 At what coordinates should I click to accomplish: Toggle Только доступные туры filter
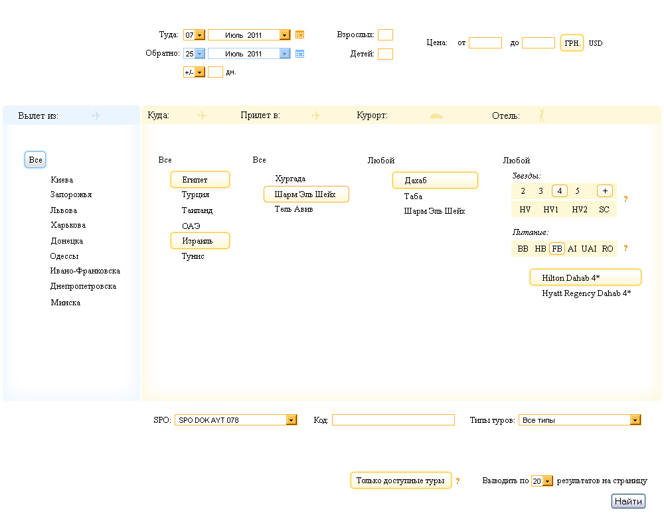(x=400, y=481)
